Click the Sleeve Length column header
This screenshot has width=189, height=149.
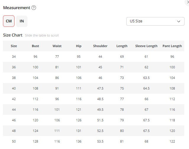146,46
